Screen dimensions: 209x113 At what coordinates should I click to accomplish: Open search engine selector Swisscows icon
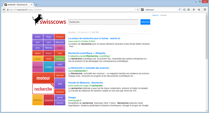(x=143, y=10)
